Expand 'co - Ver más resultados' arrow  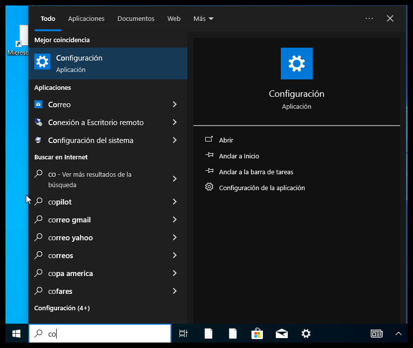[x=174, y=179]
